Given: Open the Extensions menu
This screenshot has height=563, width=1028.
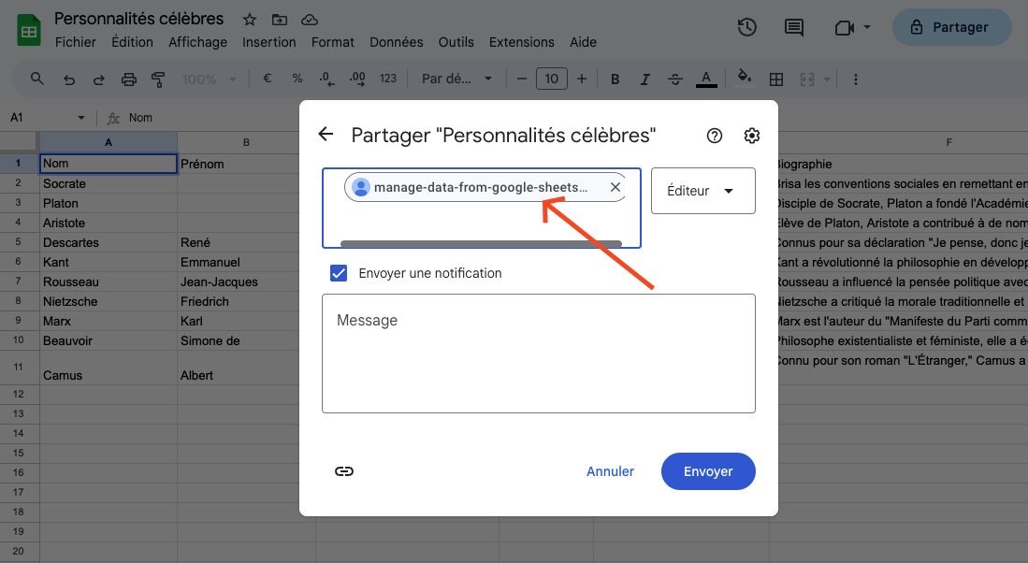Looking at the screenshot, I should click(522, 42).
